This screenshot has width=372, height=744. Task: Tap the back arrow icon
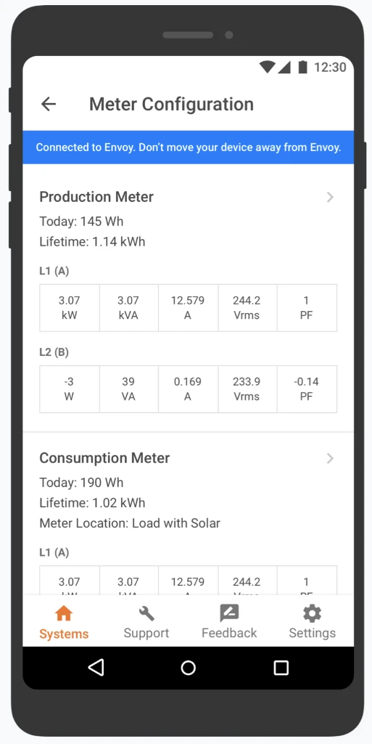click(x=49, y=104)
